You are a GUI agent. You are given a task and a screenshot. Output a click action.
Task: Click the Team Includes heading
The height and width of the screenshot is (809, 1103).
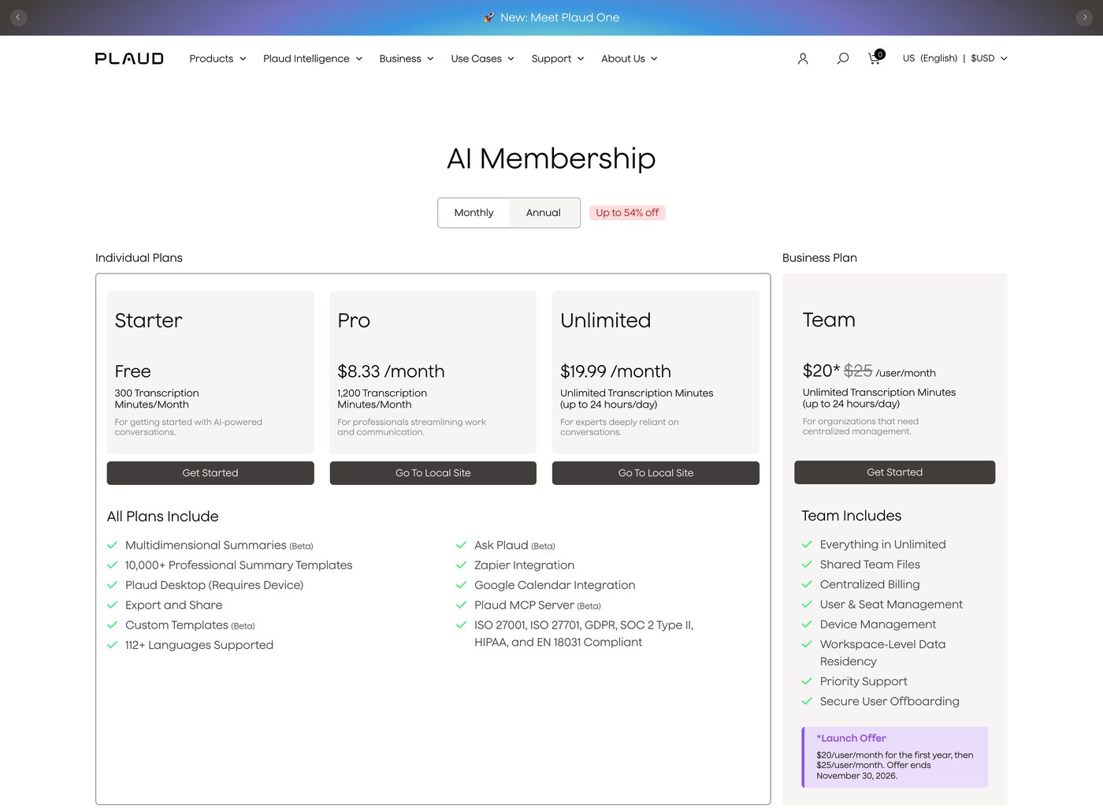coord(852,516)
